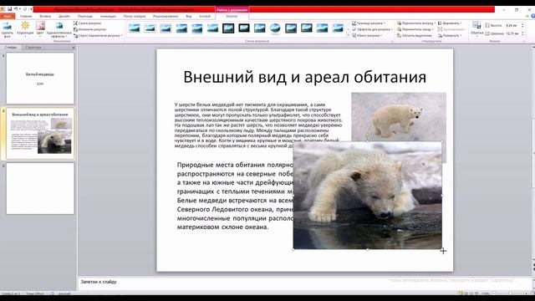
Task: Open Customize Quick Access Toolbar arrow
Action: point(31,9)
